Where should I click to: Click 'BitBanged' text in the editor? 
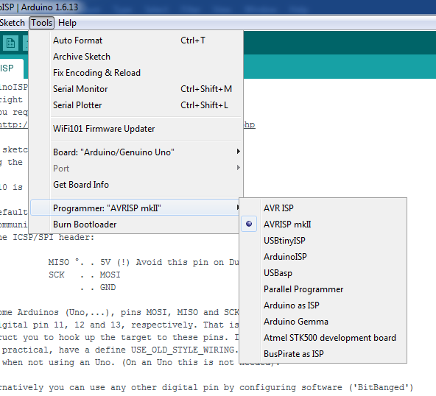click(x=381, y=387)
